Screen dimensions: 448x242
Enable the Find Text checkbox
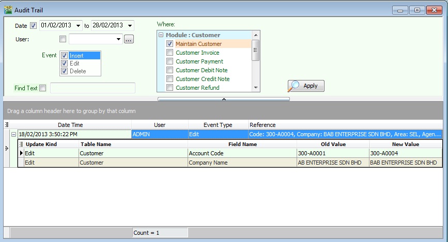42,88
